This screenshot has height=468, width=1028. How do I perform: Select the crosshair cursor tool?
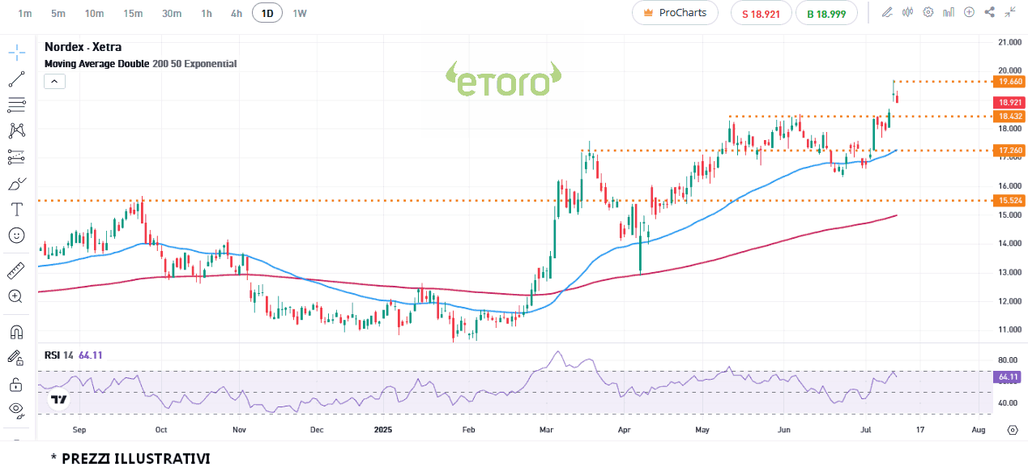coord(16,53)
